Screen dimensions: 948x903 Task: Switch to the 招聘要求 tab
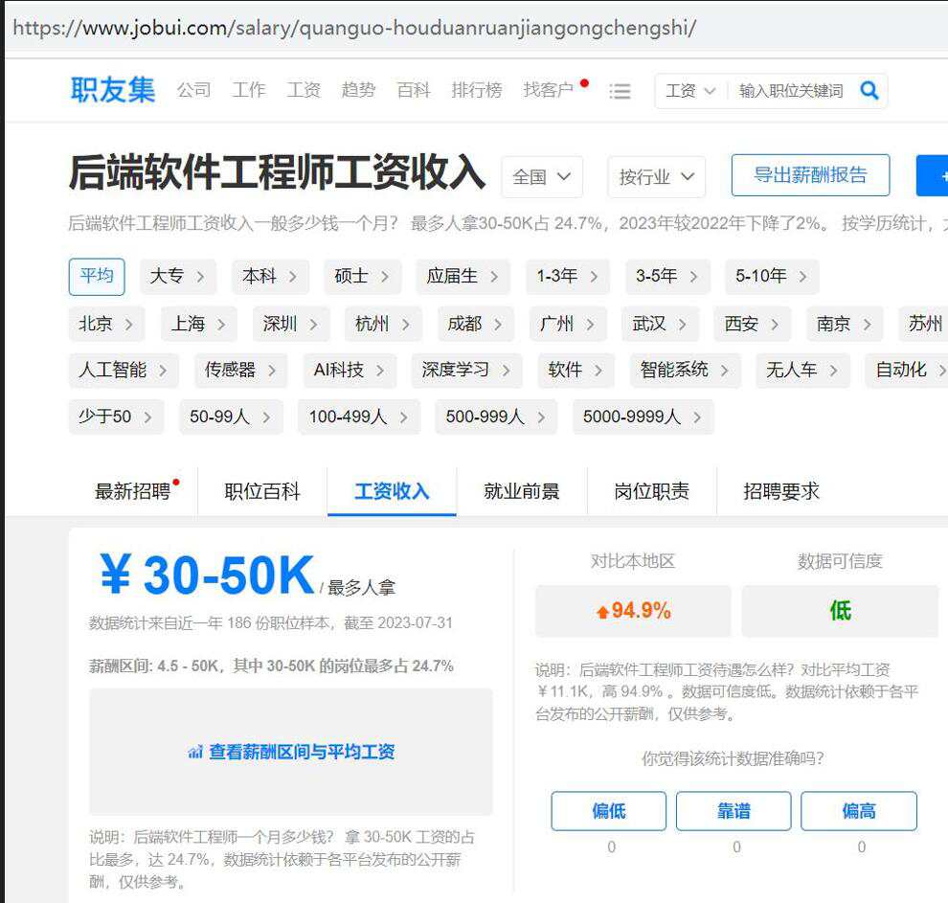(781, 492)
